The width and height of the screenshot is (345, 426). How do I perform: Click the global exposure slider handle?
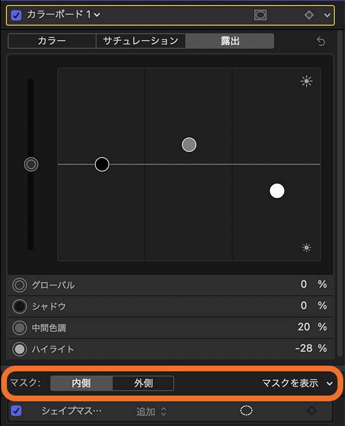(31, 164)
